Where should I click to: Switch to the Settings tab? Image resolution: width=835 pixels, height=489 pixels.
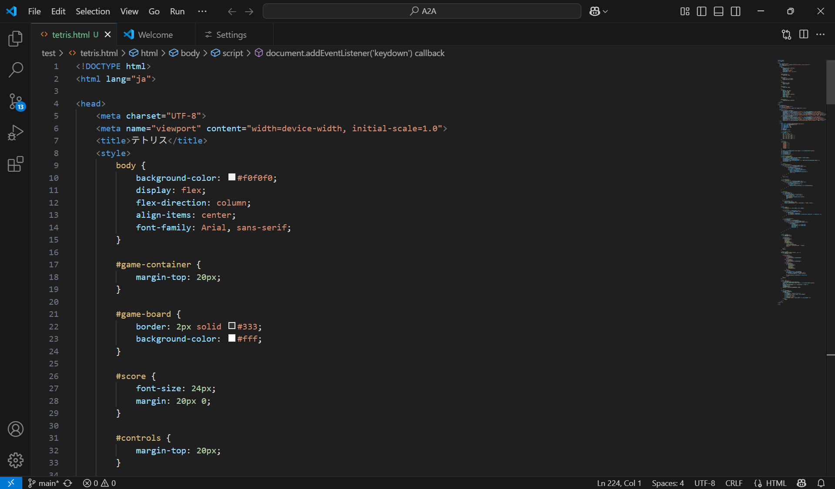point(231,34)
